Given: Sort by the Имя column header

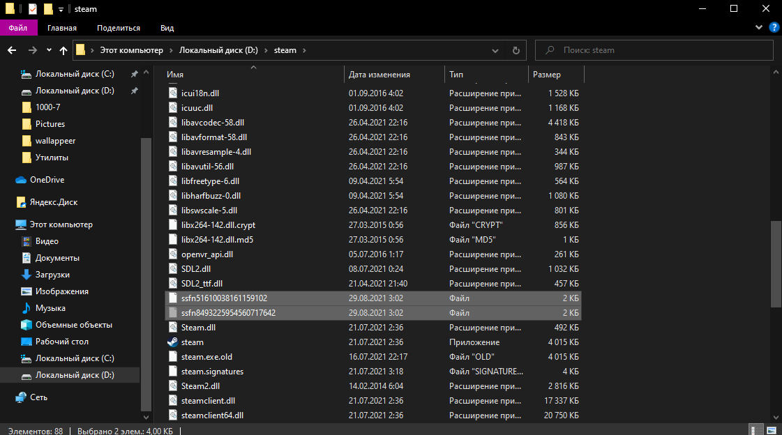Looking at the screenshot, I should point(254,75).
